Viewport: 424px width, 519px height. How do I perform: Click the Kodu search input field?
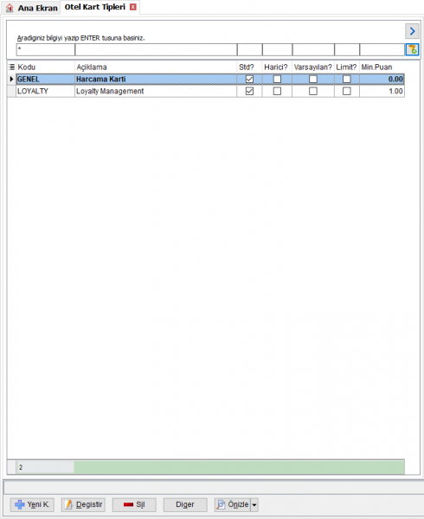(x=45, y=49)
